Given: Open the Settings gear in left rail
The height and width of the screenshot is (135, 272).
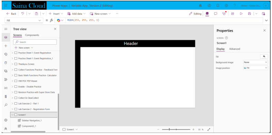Looking at the screenshot, I should tap(6, 120).
